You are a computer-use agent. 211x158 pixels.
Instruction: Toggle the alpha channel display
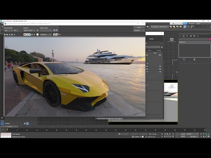coord(32,35)
